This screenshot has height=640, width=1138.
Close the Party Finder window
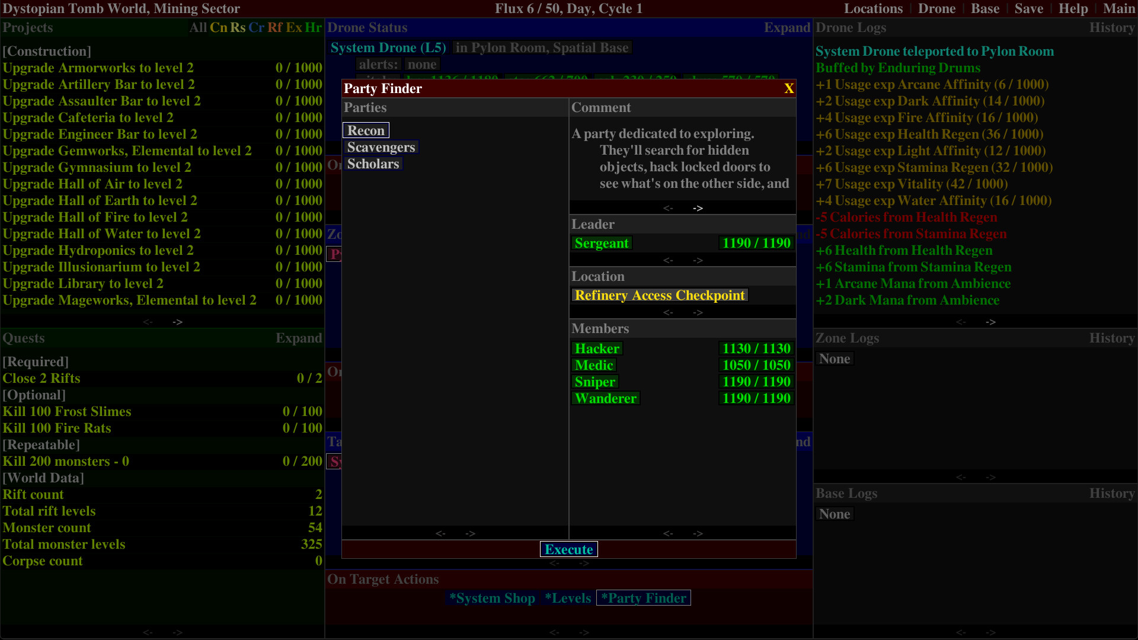click(x=789, y=89)
